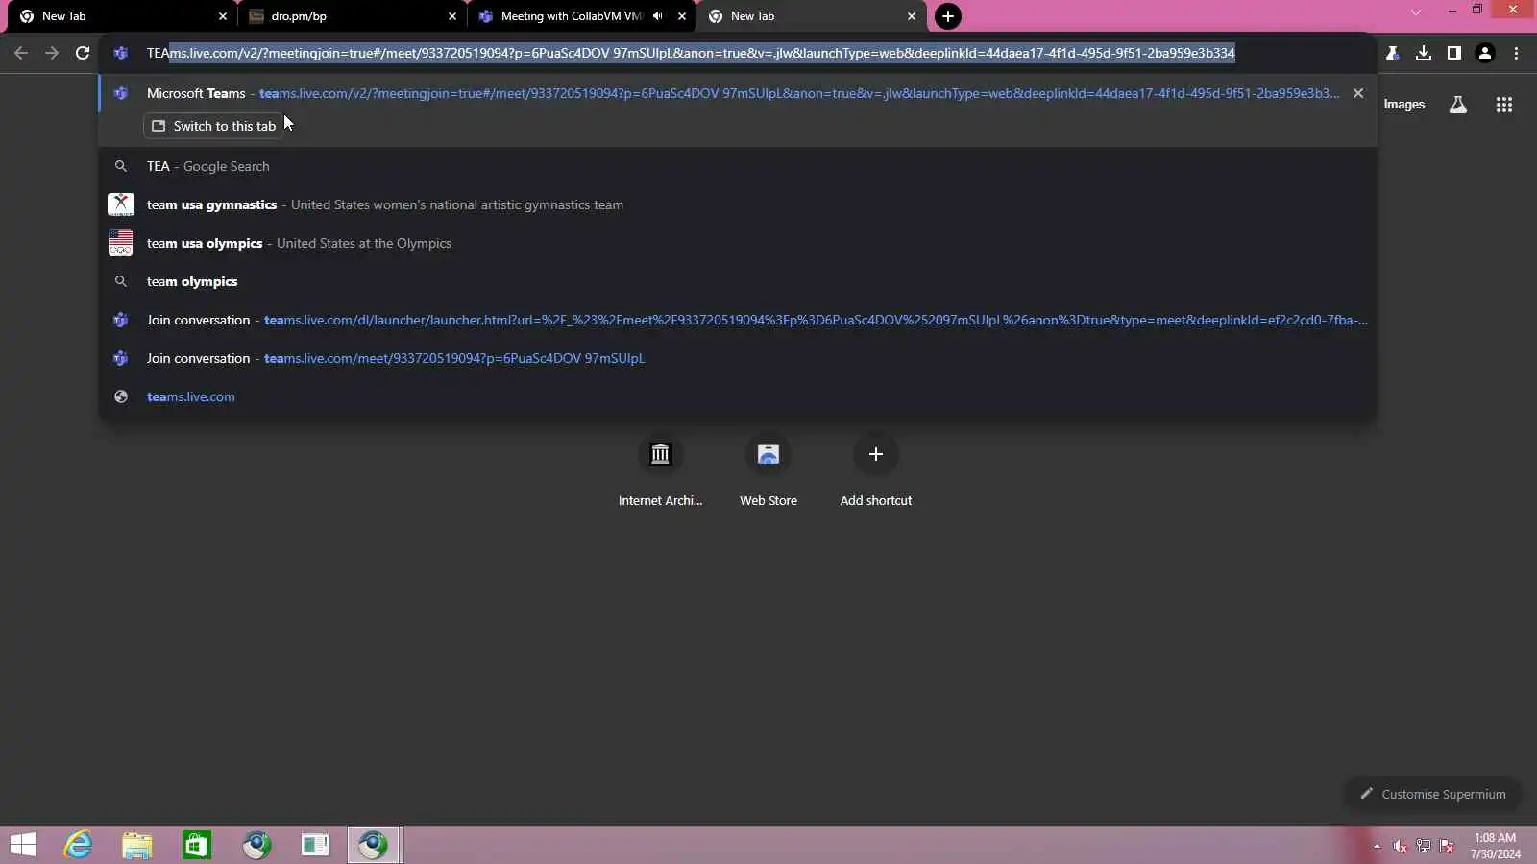Open File Explorer from taskbar
1537x864 pixels.
pyautogui.click(x=137, y=845)
